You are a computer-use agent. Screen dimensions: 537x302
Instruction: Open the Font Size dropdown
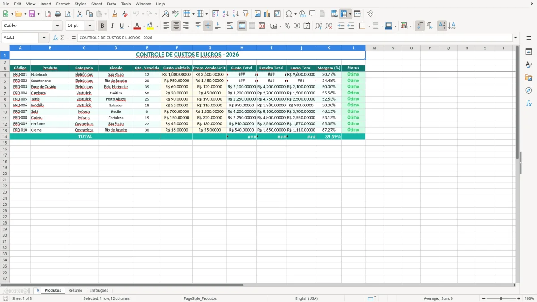pyautogui.click(x=89, y=26)
